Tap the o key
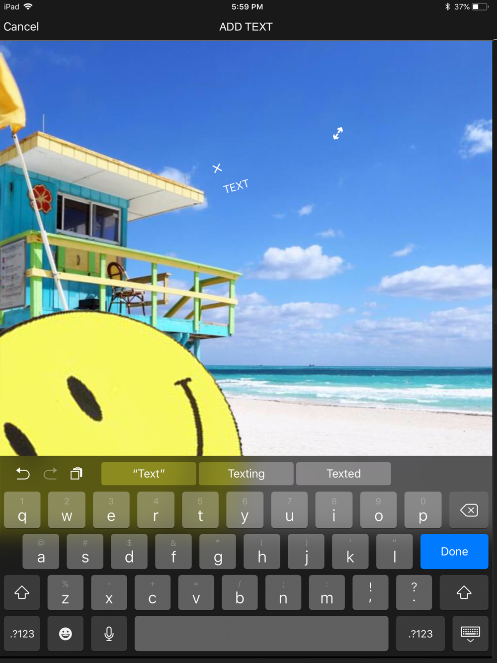497x663 pixels. (378, 510)
